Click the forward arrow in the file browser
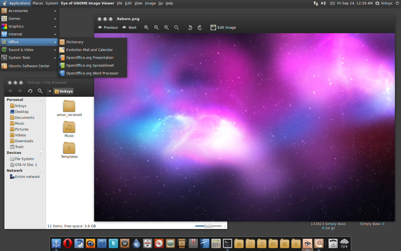 [x=20, y=91]
